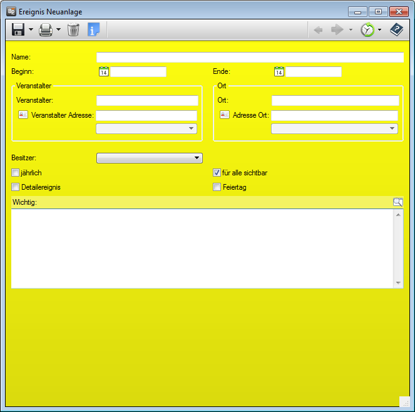415x412 pixels.
Task: Uncheck the für alle sichtbar checkbox
Action: click(217, 173)
